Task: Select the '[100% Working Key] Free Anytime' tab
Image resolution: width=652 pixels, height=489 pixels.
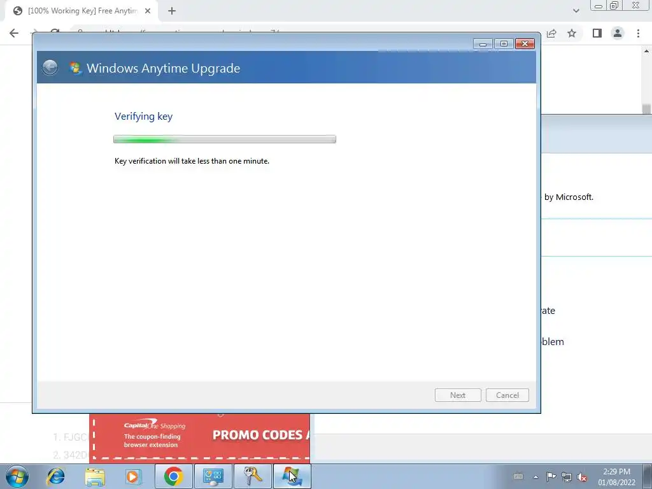Action: tap(81, 11)
